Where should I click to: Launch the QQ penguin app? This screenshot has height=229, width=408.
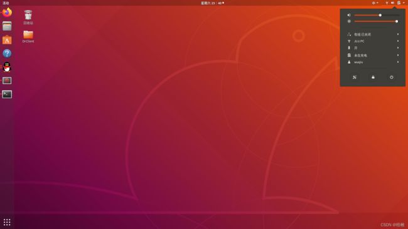(7, 67)
